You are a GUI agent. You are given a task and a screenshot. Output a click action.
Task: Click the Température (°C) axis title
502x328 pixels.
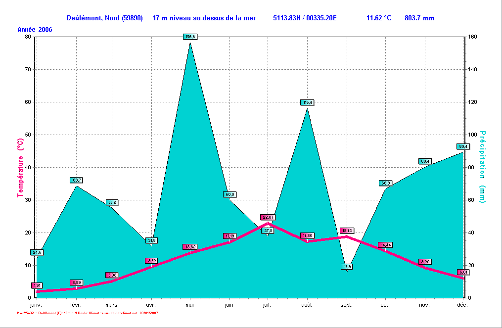tap(21, 168)
